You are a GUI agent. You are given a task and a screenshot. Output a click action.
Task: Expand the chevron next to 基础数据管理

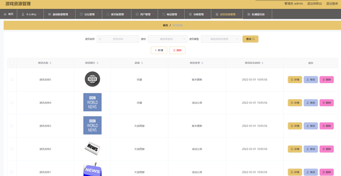coord(71,14)
